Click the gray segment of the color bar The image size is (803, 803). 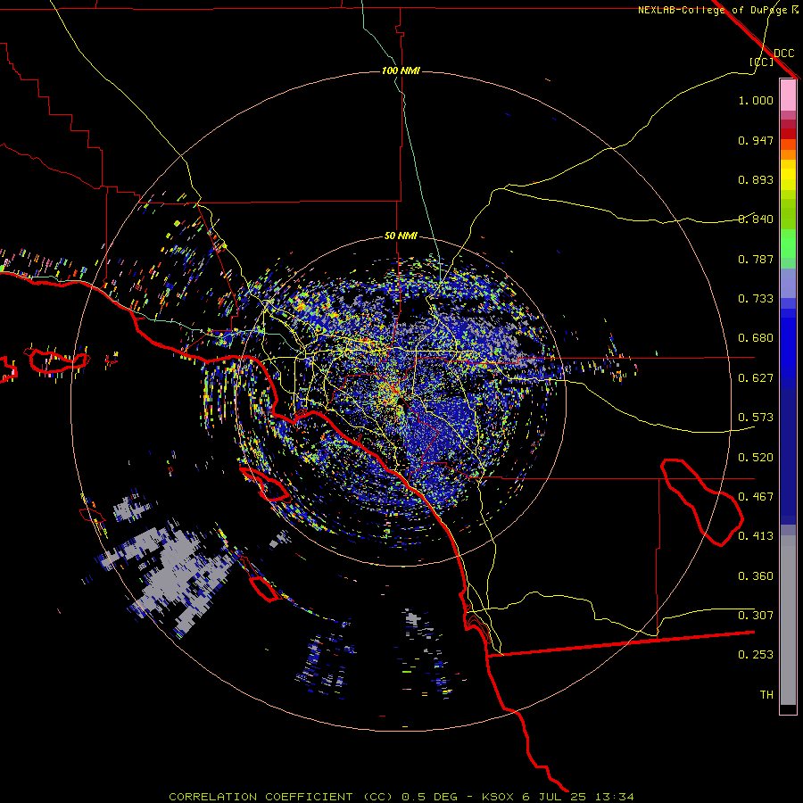coord(788,620)
